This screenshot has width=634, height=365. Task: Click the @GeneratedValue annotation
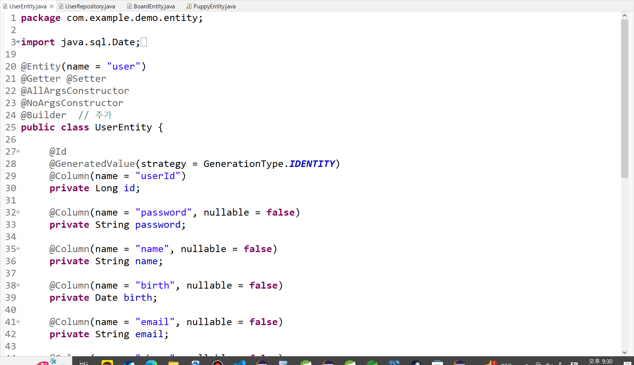click(92, 164)
